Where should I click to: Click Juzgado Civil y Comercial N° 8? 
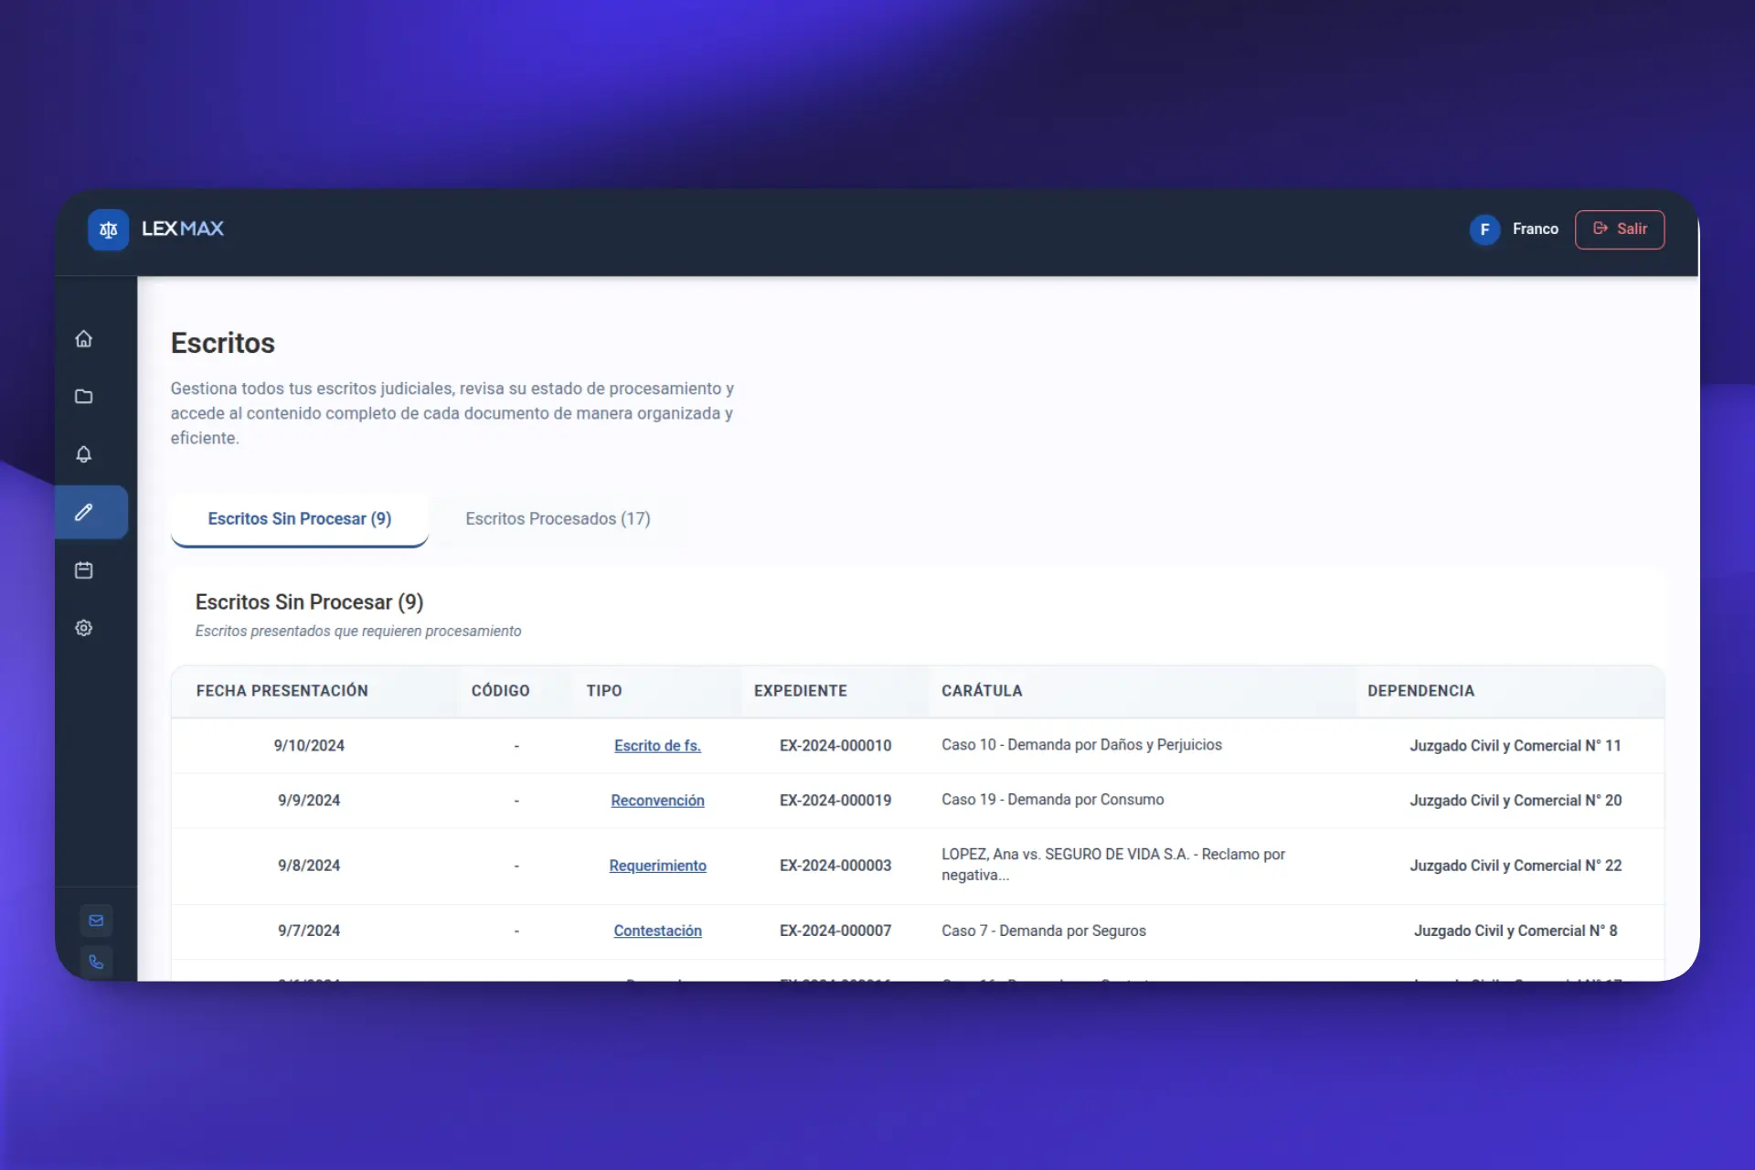coord(1516,931)
